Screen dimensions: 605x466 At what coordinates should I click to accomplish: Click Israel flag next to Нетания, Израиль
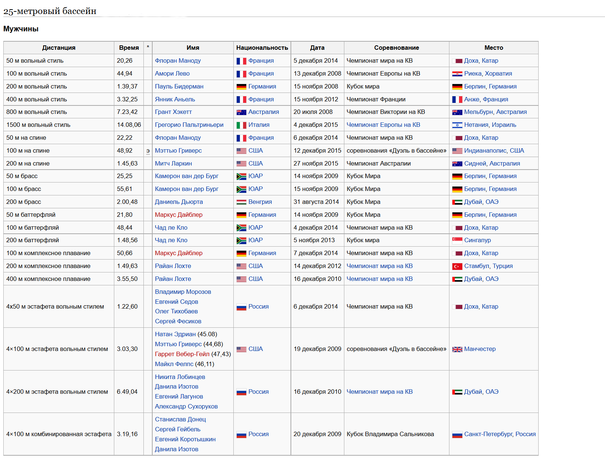457,125
